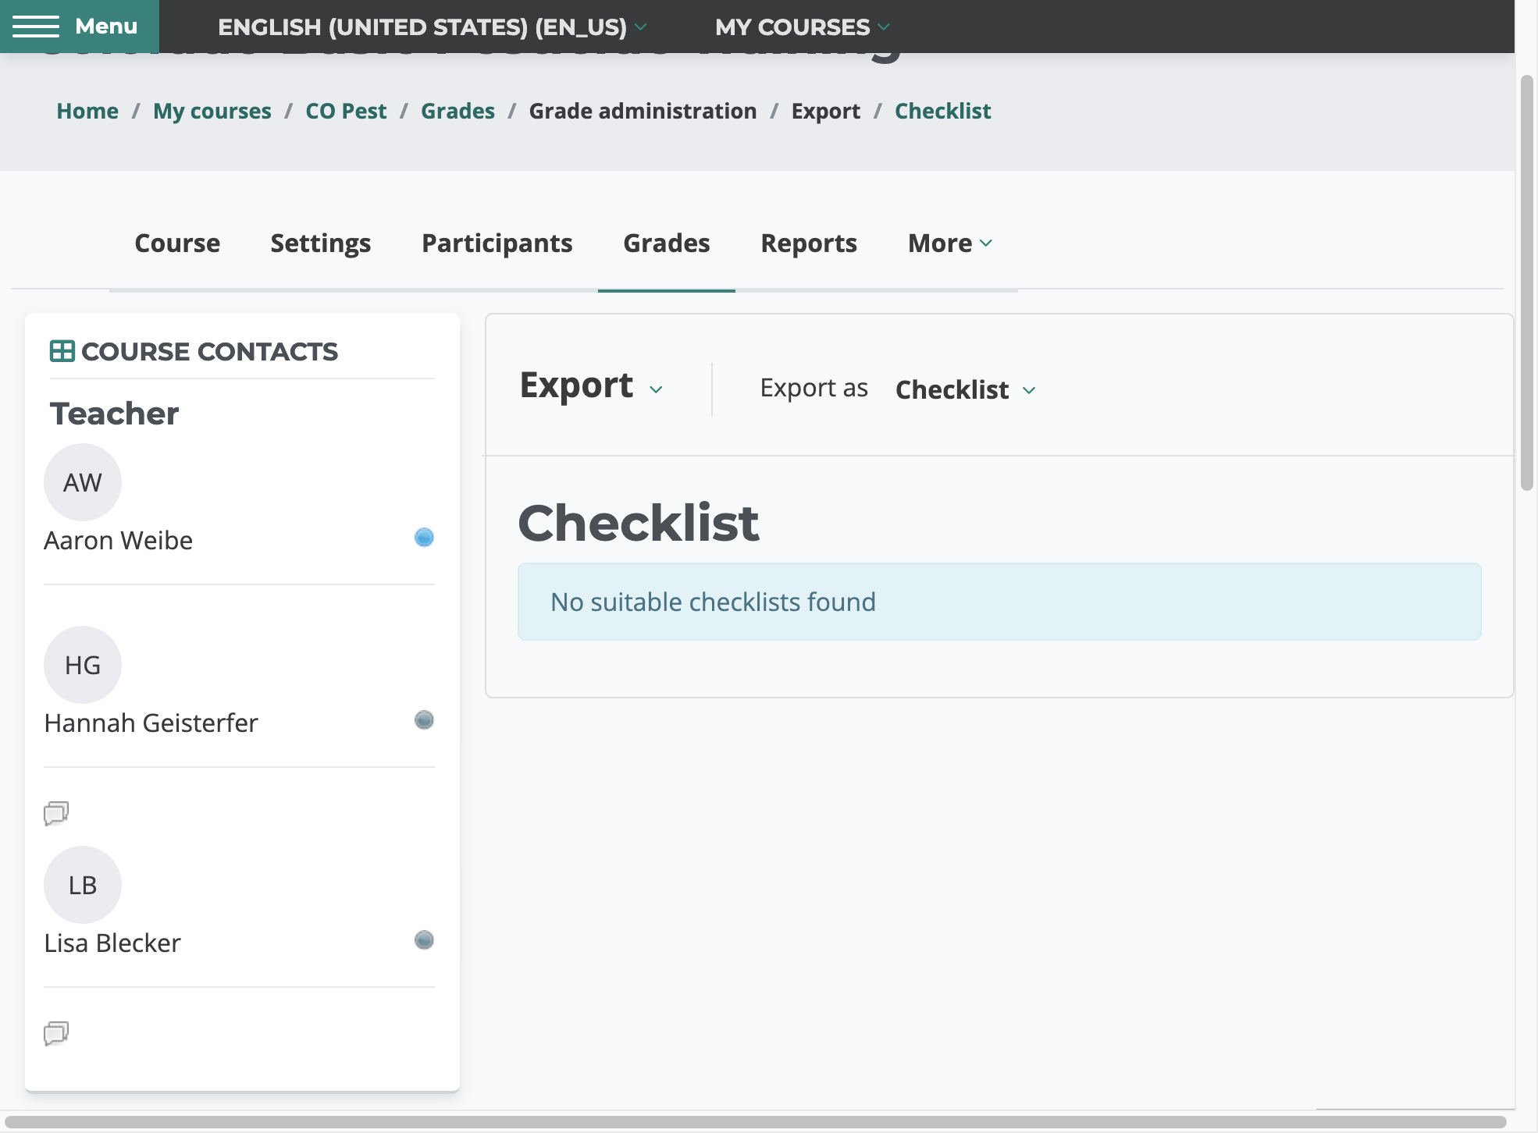Click the message icon below Hannah Geisterfer
This screenshot has width=1538, height=1133.
pos(56,813)
